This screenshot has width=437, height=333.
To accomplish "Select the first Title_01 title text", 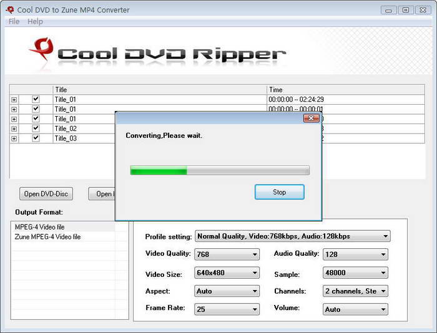I will pos(65,99).
